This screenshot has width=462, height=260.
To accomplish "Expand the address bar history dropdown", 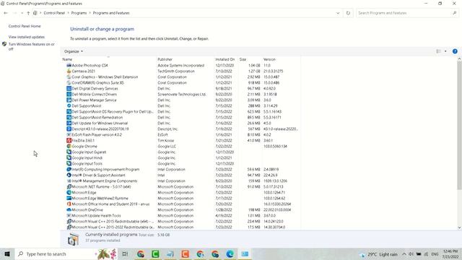I will pyautogui.click(x=338, y=13).
